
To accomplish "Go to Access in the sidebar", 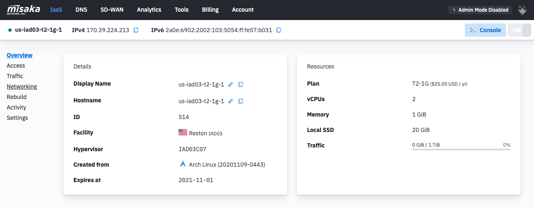I will pyautogui.click(x=16, y=66).
